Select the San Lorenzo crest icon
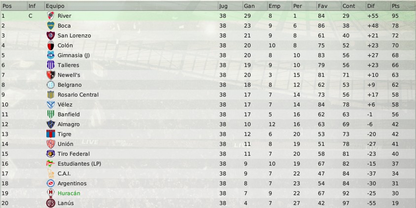Viewport: 416px width, 208px height. (x=50, y=35)
